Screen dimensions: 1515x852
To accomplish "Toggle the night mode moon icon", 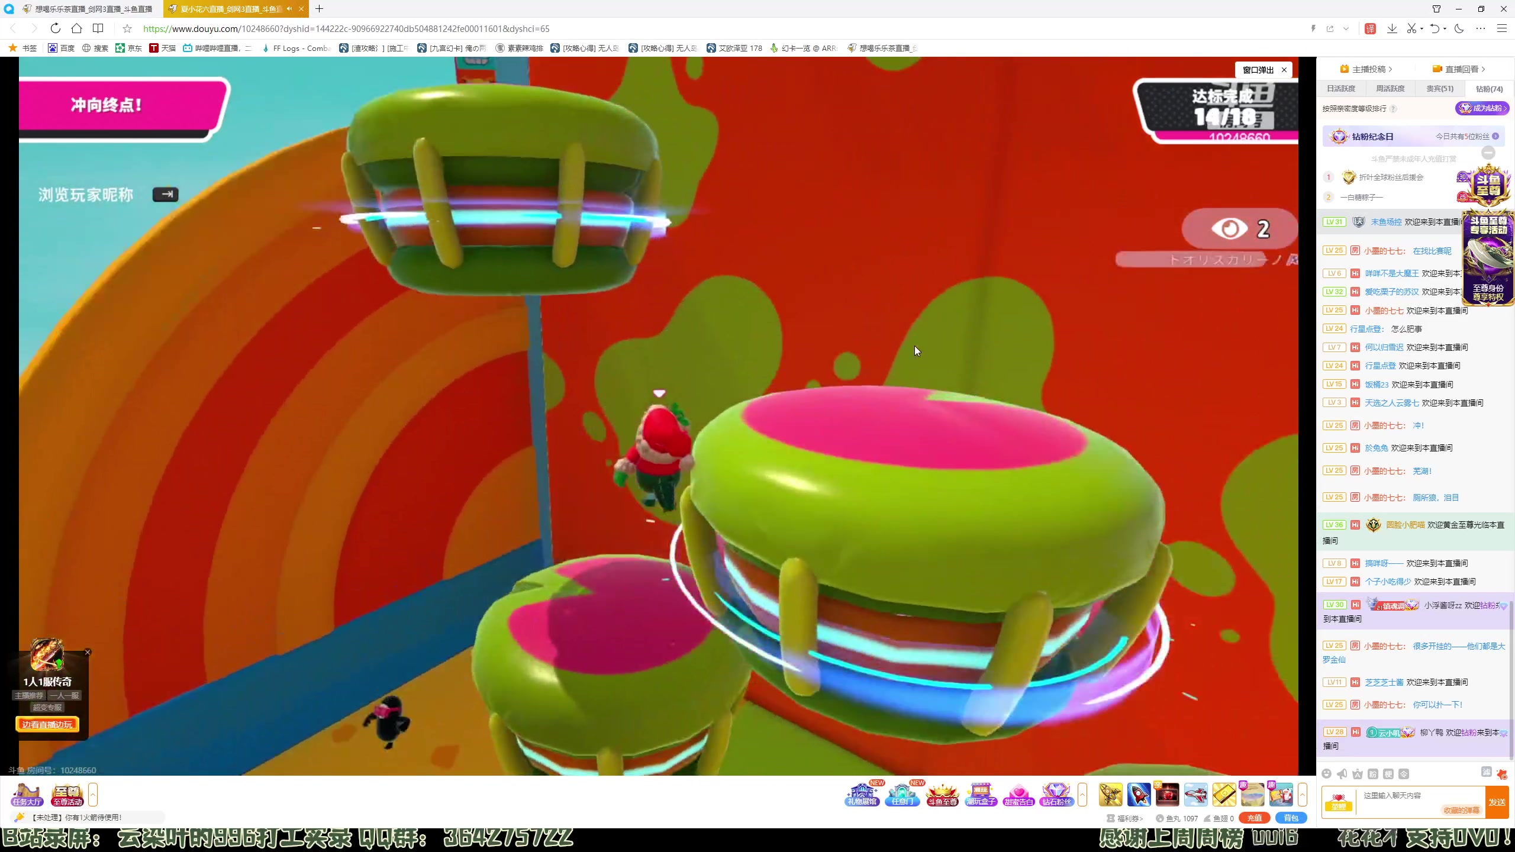I will click(x=1459, y=28).
